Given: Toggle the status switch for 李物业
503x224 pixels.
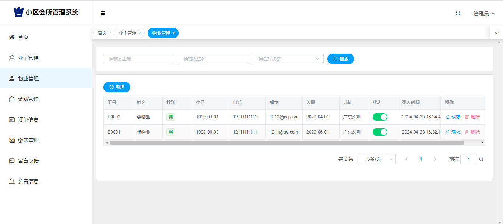Looking at the screenshot, I should [380, 117].
